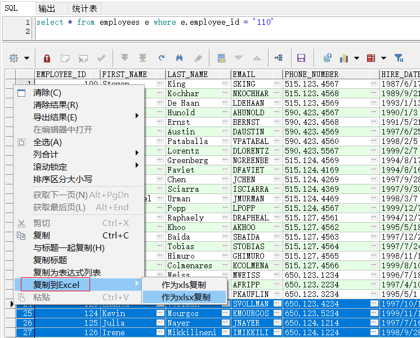Click the linked query tree icon

click(279, 58)
